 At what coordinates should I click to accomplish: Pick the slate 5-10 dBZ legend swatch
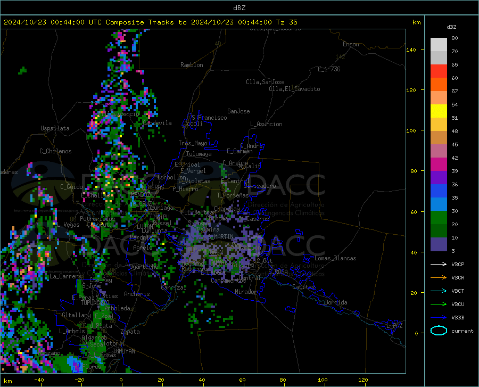(439, 244)
